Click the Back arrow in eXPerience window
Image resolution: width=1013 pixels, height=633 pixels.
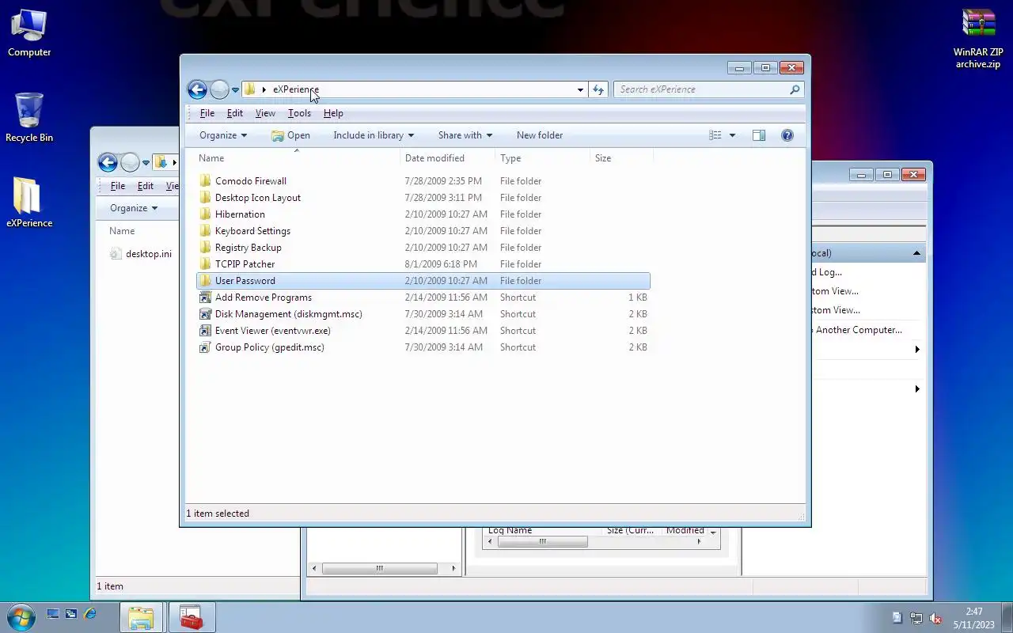pyautogui.click(x=197, y=89)
